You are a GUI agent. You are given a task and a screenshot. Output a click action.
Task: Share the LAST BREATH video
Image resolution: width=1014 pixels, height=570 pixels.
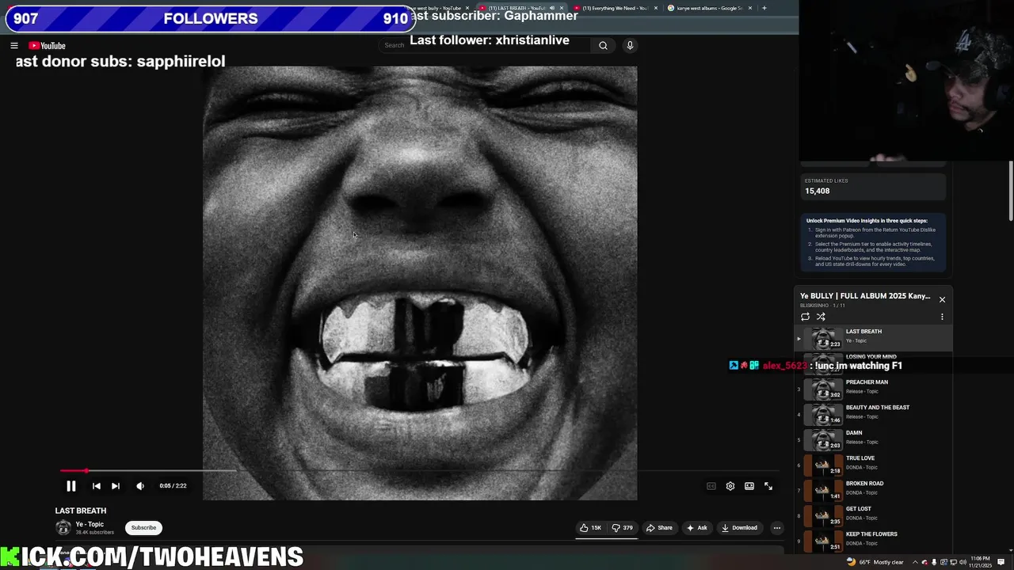[659, 528]
